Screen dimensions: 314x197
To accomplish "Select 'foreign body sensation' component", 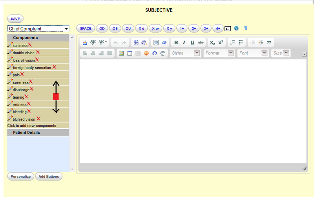I will pos(32,67).
